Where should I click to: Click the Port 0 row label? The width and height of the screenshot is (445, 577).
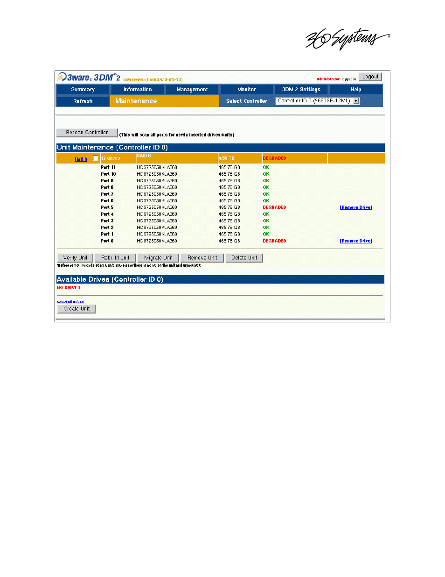tap(107, 241)
